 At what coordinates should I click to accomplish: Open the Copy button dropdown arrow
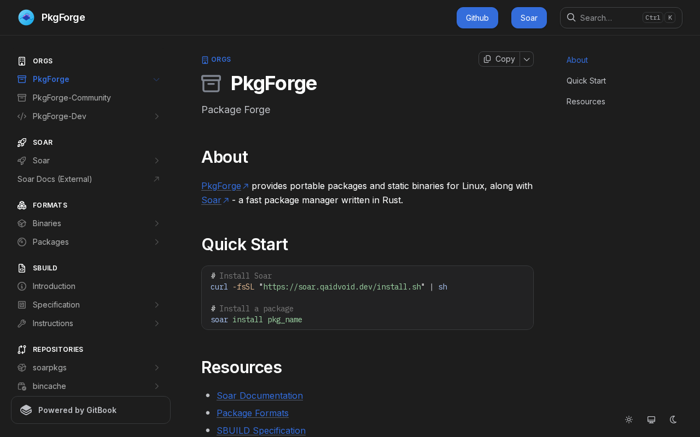(527, 59)
